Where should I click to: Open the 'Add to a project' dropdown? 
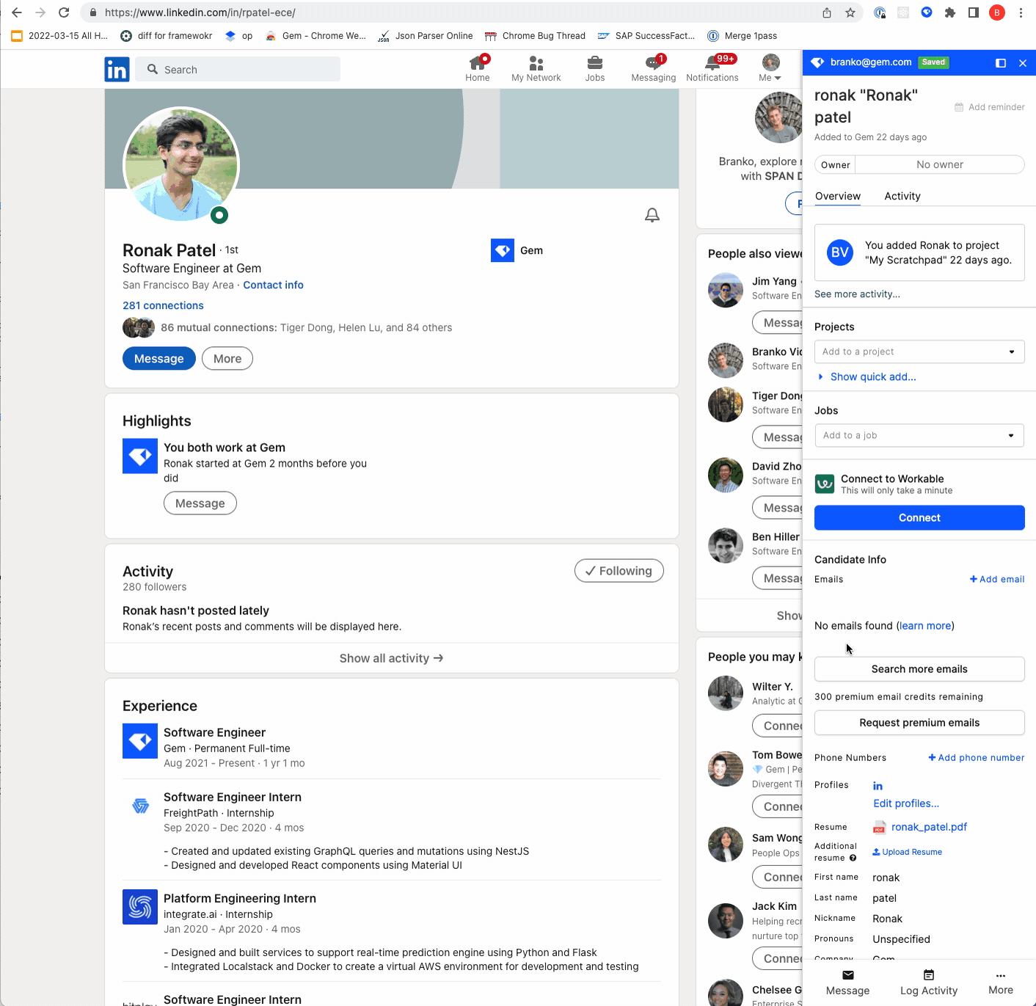click(919, 351)
